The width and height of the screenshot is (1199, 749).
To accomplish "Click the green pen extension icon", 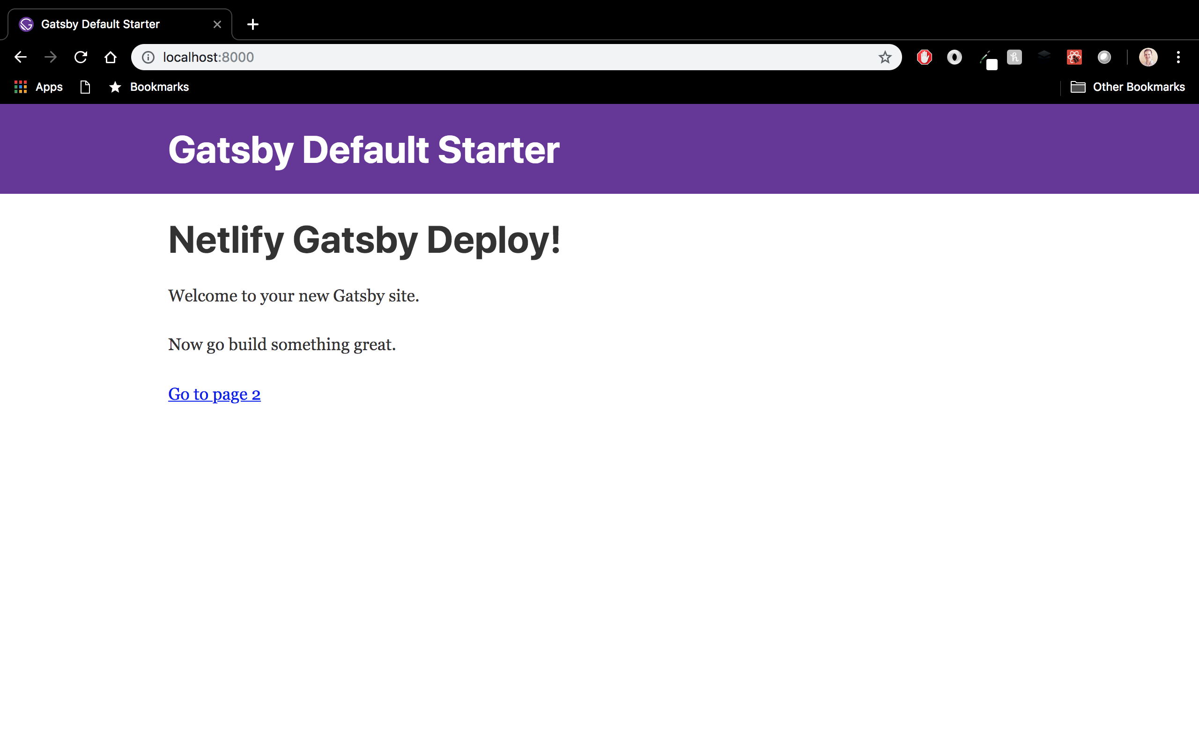I will pyautogui.click(x=988, y=60).
